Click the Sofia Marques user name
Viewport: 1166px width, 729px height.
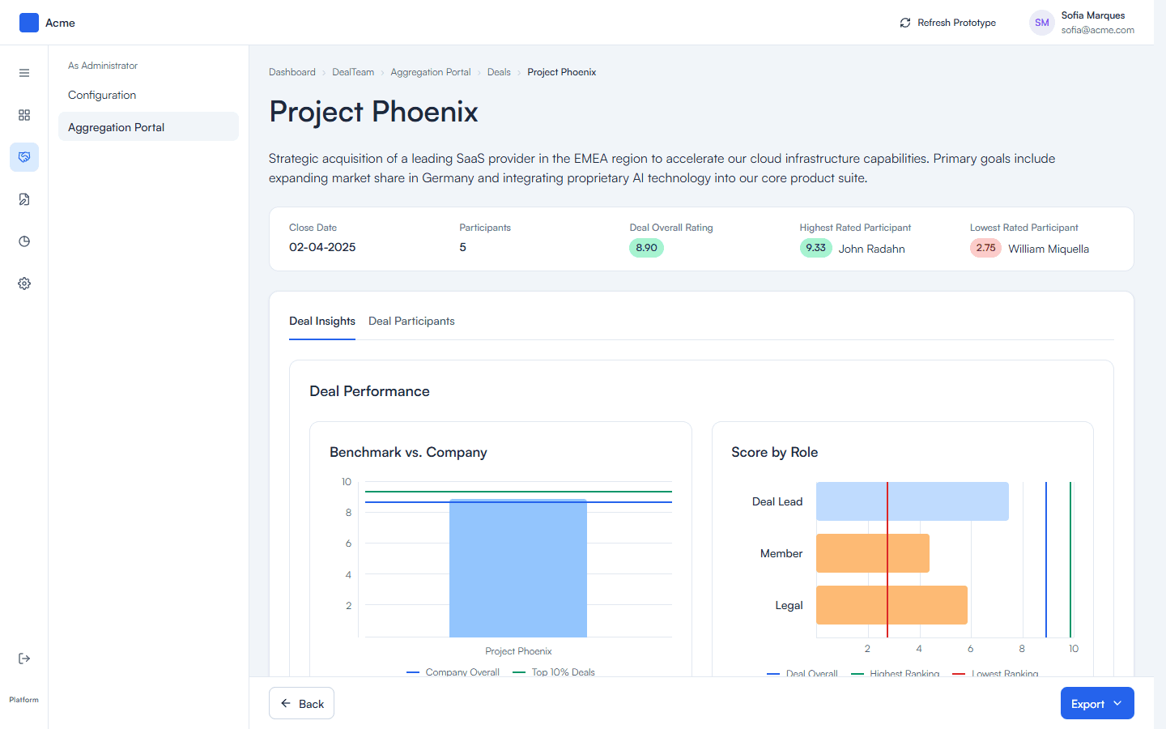[x=1093, y=15]
